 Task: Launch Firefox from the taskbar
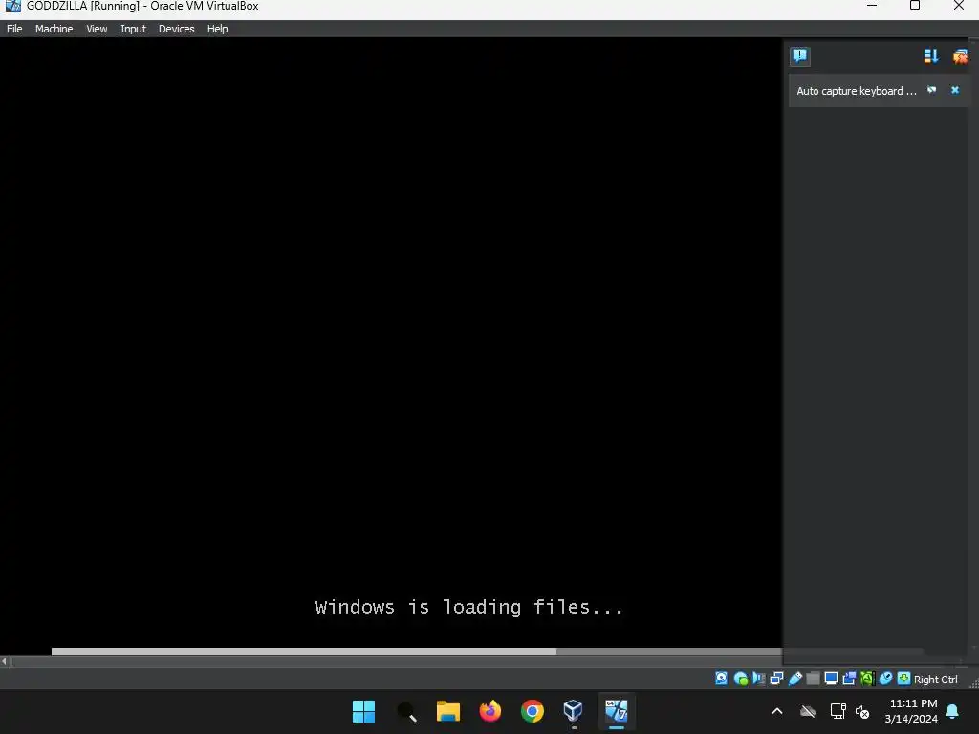tap(490, 711)
